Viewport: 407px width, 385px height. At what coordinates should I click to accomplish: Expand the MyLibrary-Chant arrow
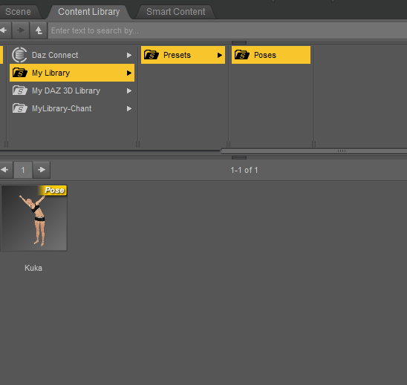click(129, 108)
